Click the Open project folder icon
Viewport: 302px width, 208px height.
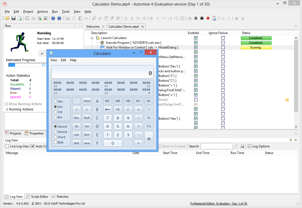[7, 18]
